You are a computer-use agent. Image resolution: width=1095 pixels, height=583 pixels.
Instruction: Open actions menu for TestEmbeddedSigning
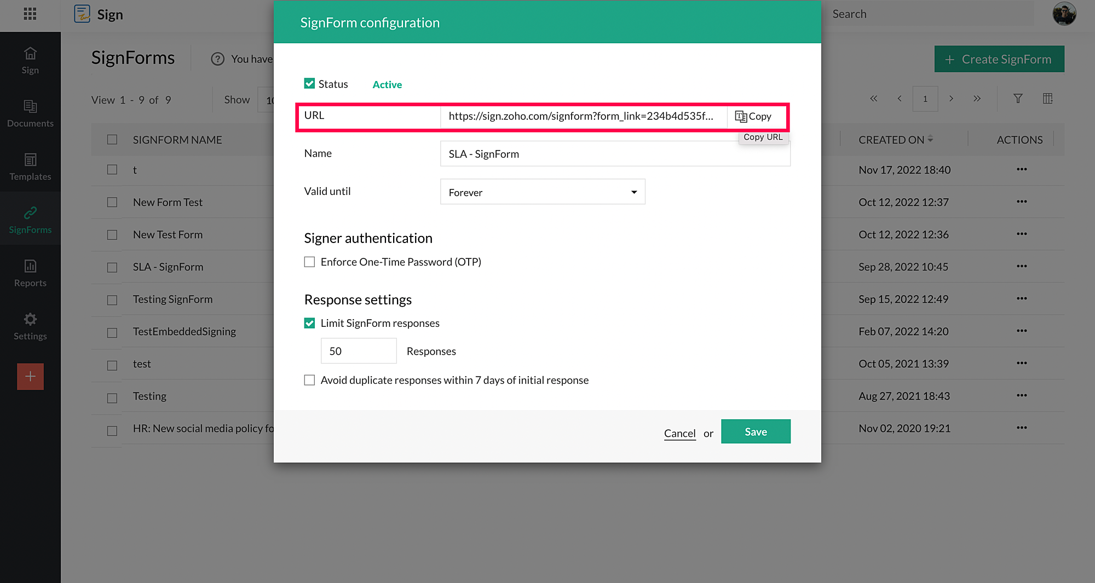(x=1022, y=331)
